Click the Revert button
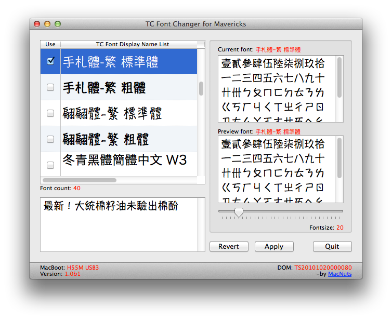 pyautogui.click(x=229, y=247)
